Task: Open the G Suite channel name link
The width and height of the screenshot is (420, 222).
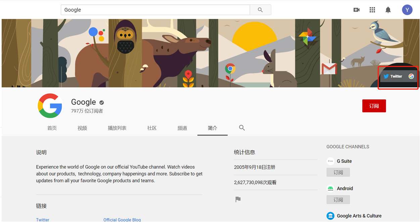Action: click(344, 161)
